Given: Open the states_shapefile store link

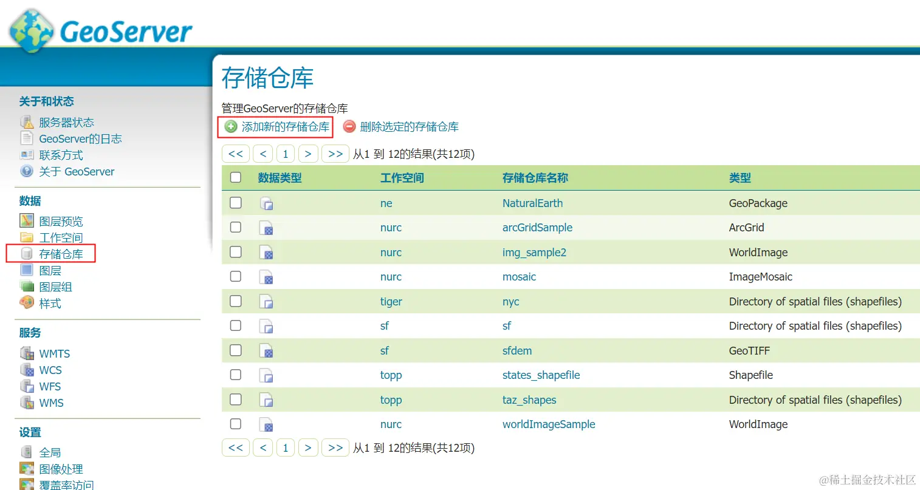Looking at the screenshot, I should click(x=541, y=375).
